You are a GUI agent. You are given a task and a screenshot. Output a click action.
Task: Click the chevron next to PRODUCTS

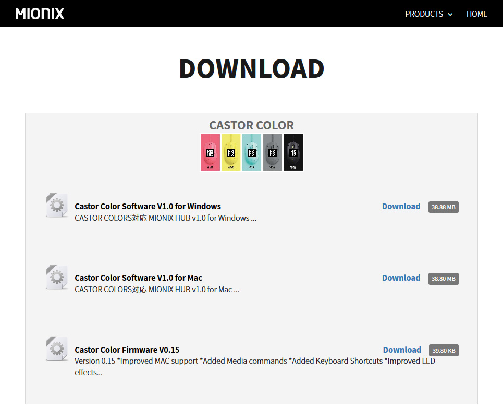(x=450, y=15)
